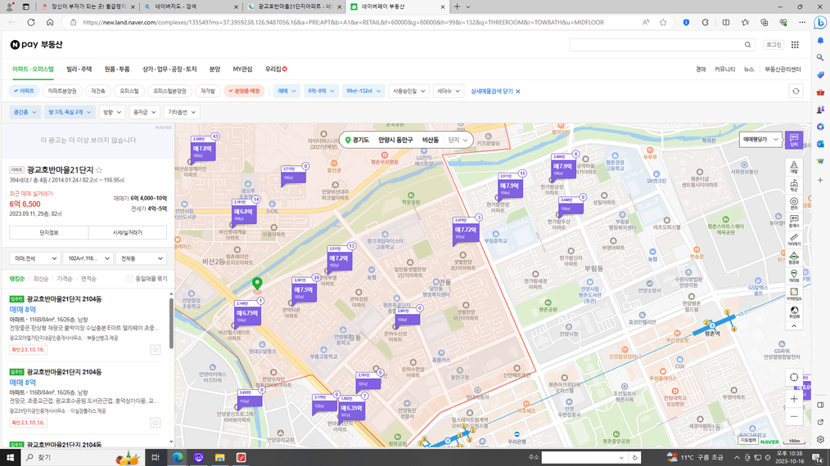The width and height of the screenshot is (830, 466).
Task: Toggle the 재개발 filter chip
Action: point(208,91)
